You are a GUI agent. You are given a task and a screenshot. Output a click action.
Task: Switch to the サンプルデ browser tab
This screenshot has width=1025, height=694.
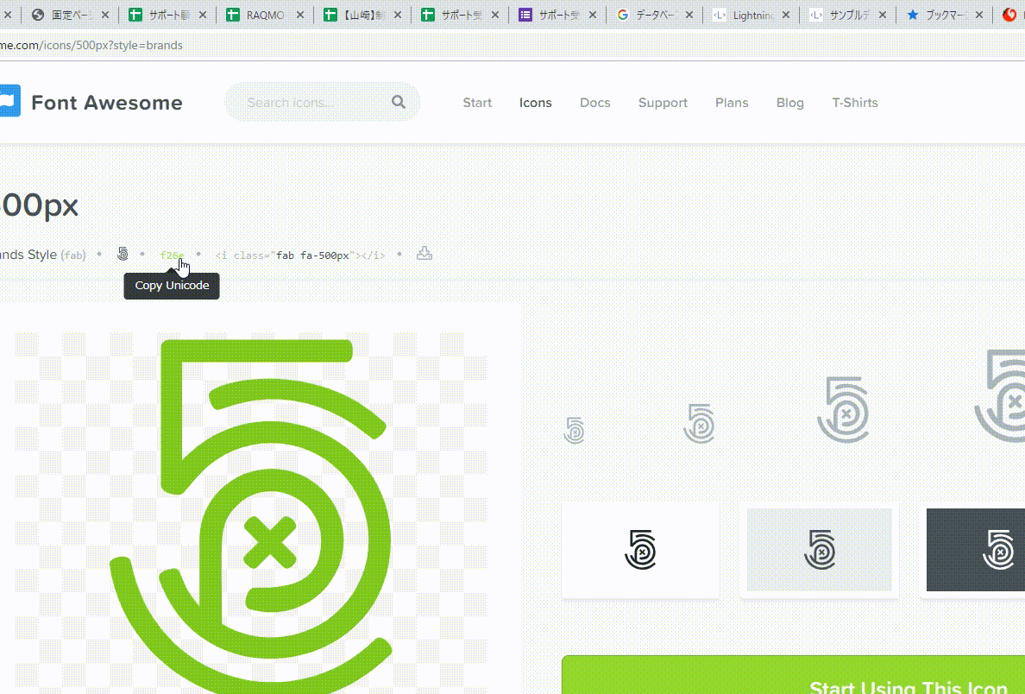tap(848, 15)
